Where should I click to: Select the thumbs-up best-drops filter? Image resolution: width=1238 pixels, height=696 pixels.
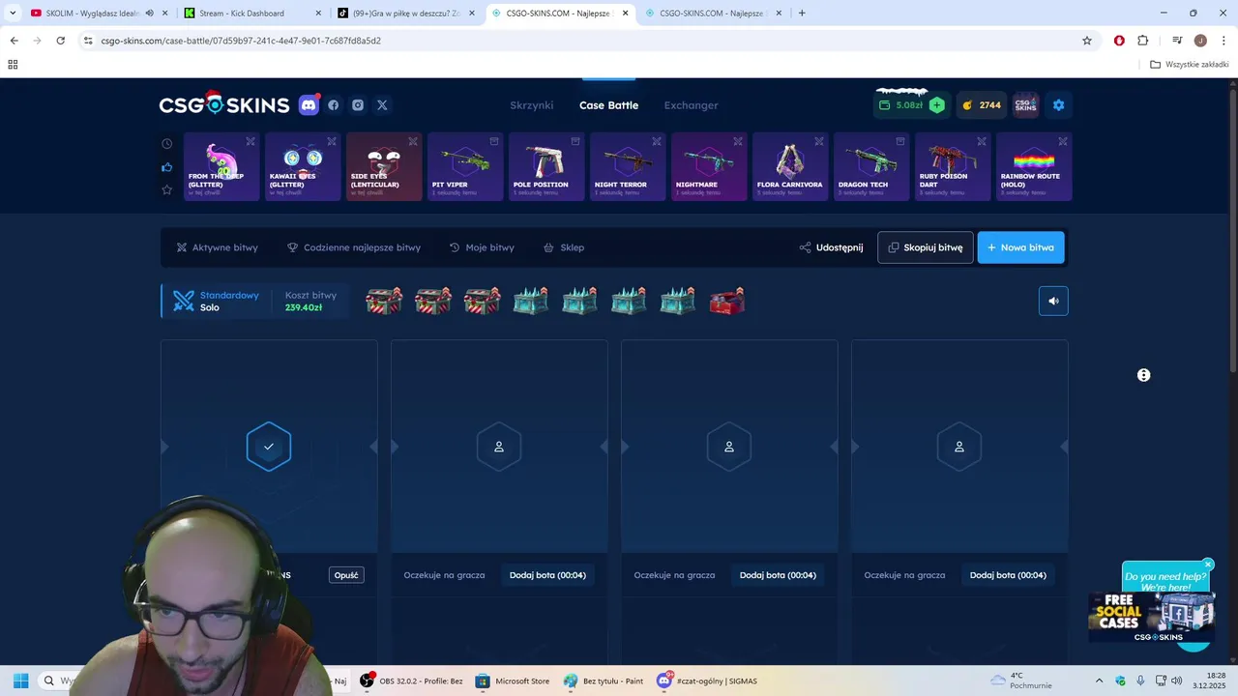pos(166,166)
